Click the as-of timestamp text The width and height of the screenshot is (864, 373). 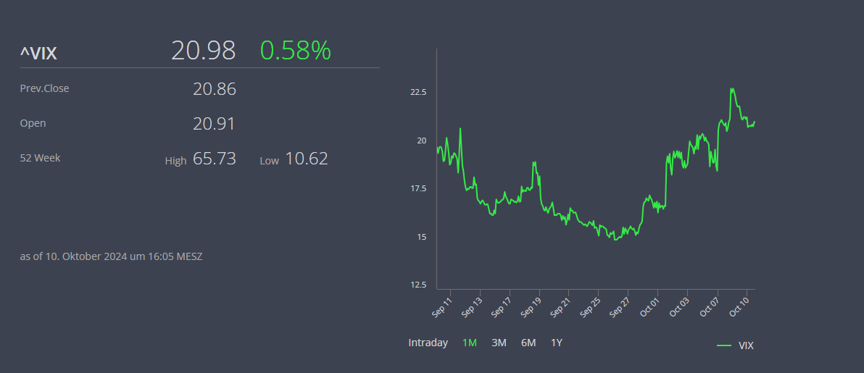[111, 256]
